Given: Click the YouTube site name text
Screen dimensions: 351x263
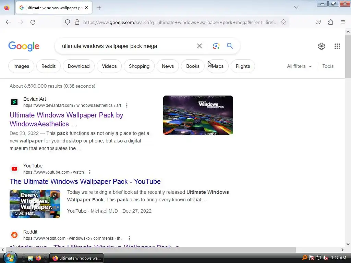Looking at the screenshot, I should click(x=33, y=166).
